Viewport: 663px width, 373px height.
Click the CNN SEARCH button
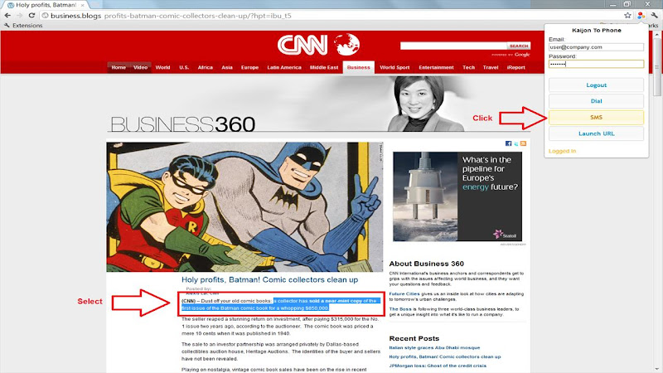519,46
